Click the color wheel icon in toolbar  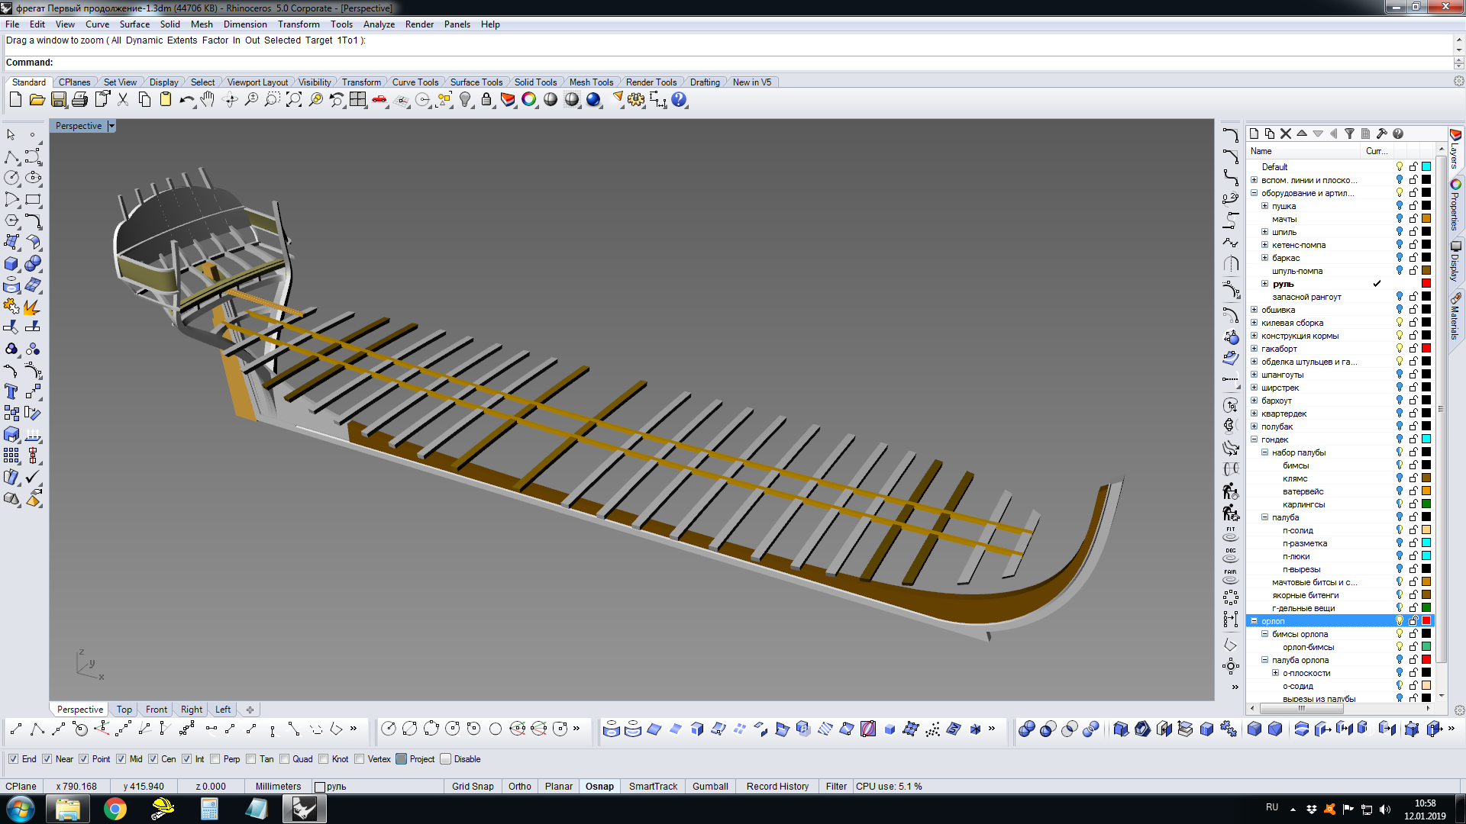[529, 100]
